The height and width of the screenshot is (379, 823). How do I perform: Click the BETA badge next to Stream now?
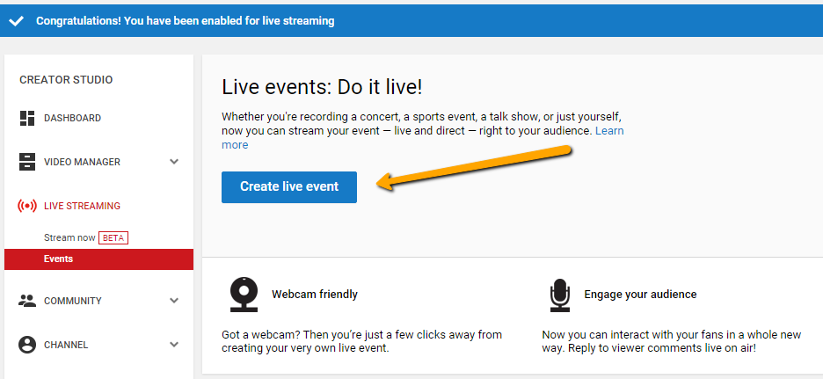(x=113, y=237)
